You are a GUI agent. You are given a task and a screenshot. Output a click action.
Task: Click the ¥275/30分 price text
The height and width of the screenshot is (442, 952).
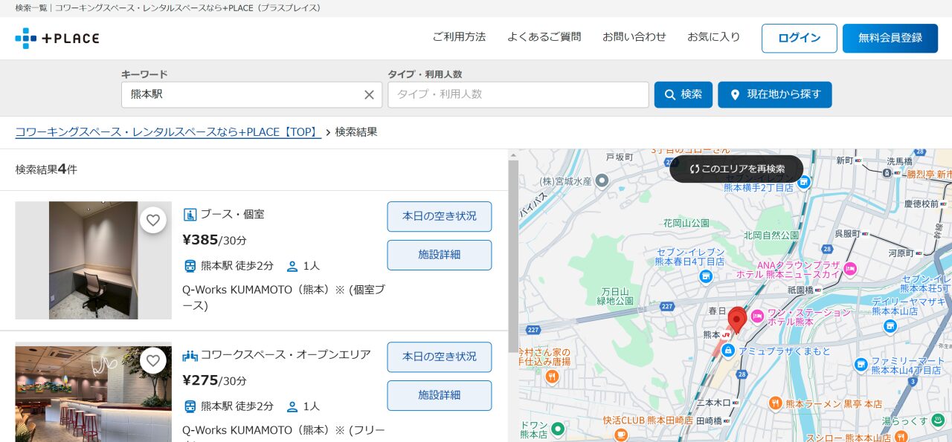pyautogui.click(x=214, y=380)
